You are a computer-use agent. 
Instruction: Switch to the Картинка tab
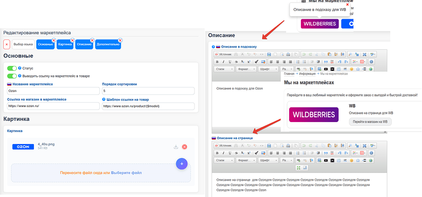64,44
